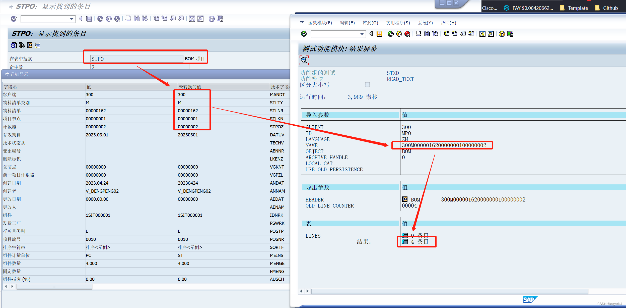Click the V_DENGPENG02 creator value in 值 column
The width and height of the screenshot is (626, 308).
(102, 191)
